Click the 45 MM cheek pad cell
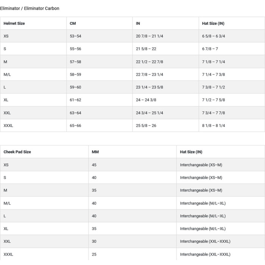 click(x=94, y=165)
